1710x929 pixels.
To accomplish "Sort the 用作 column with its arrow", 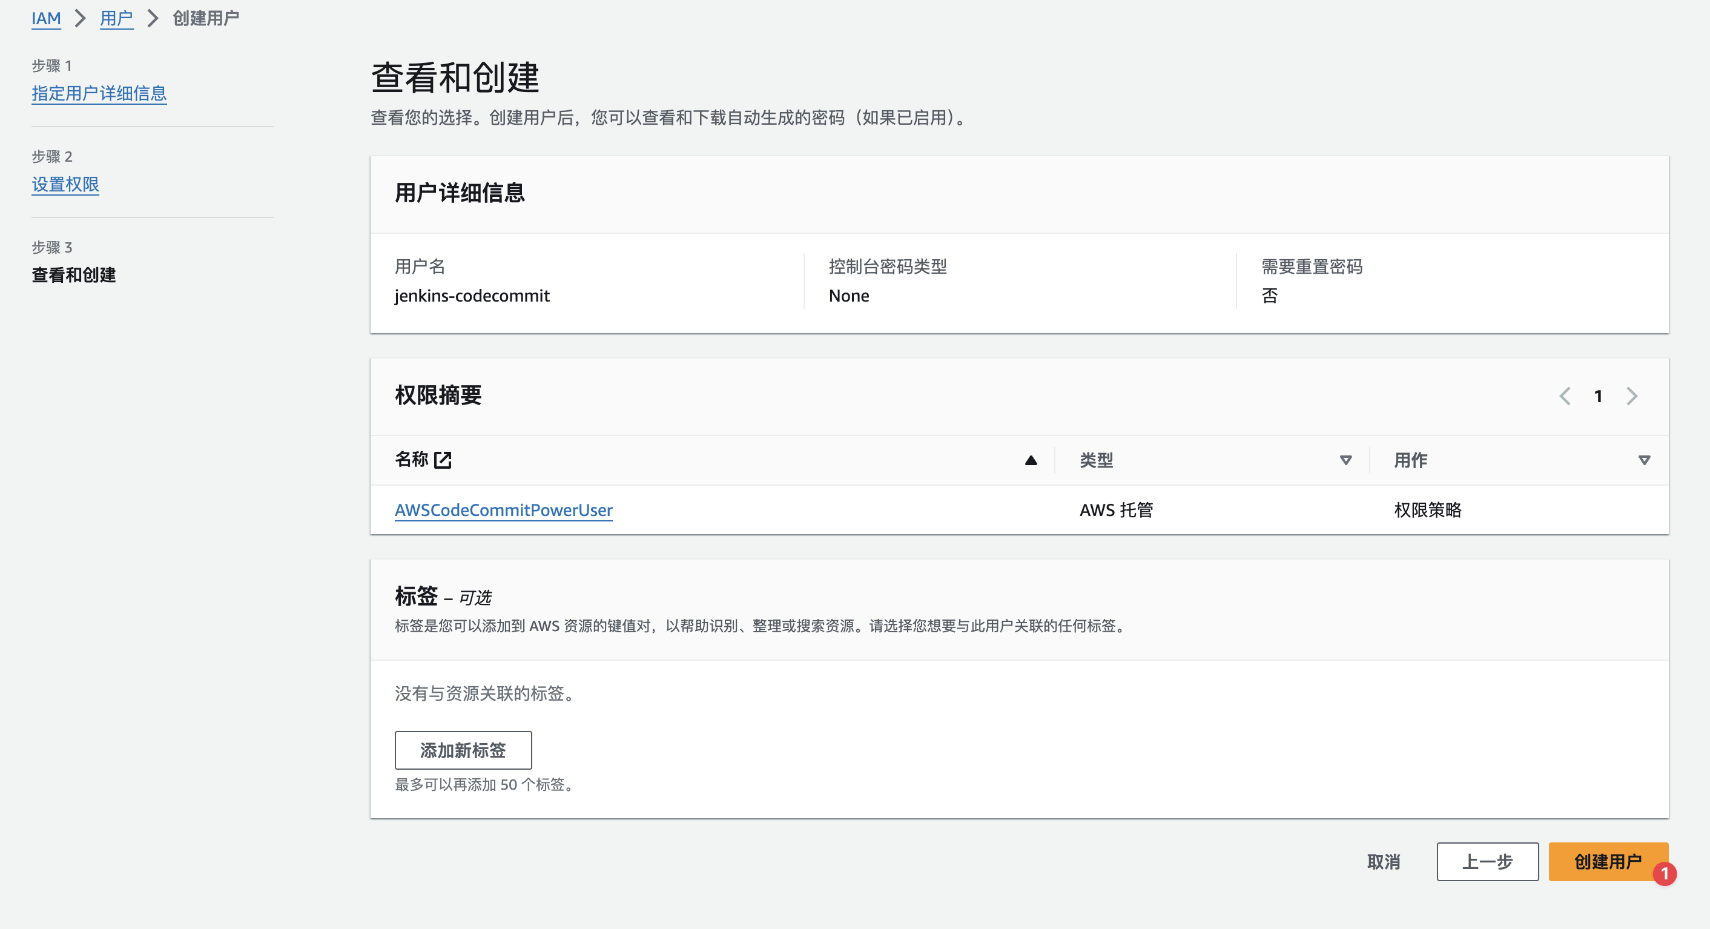I will coord(1644,460).
